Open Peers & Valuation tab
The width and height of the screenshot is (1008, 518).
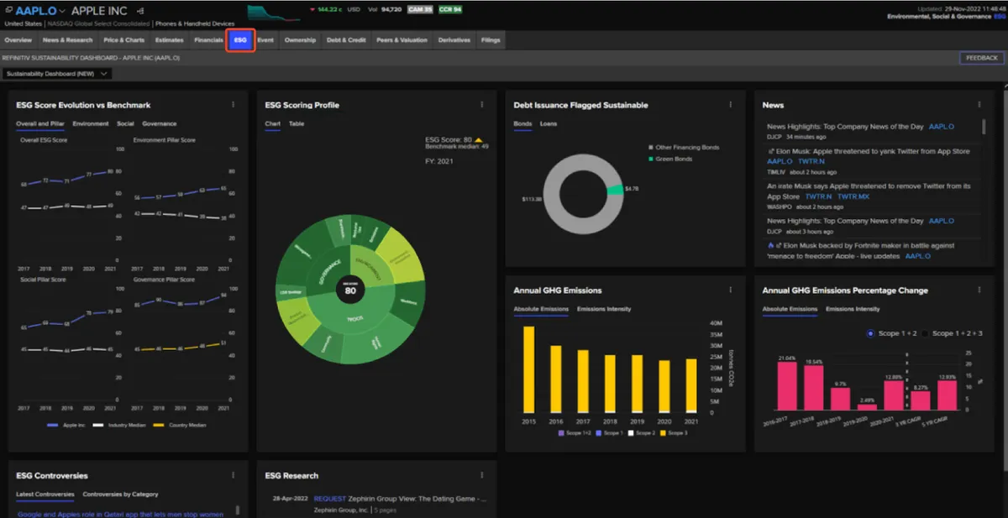pos(402,39)
